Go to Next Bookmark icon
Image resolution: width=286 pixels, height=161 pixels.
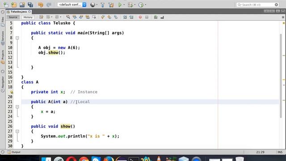[109, 17]
